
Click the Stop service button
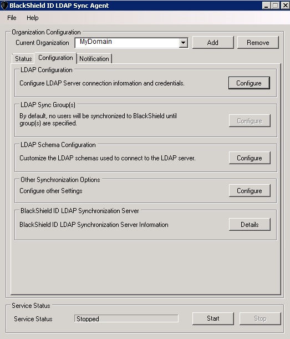tap(260, 318)
